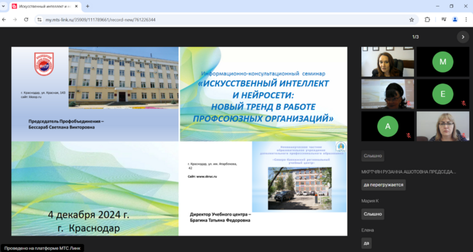Open the browser extensions puzzle icon
473x252 pixels.
pos(427,20)
